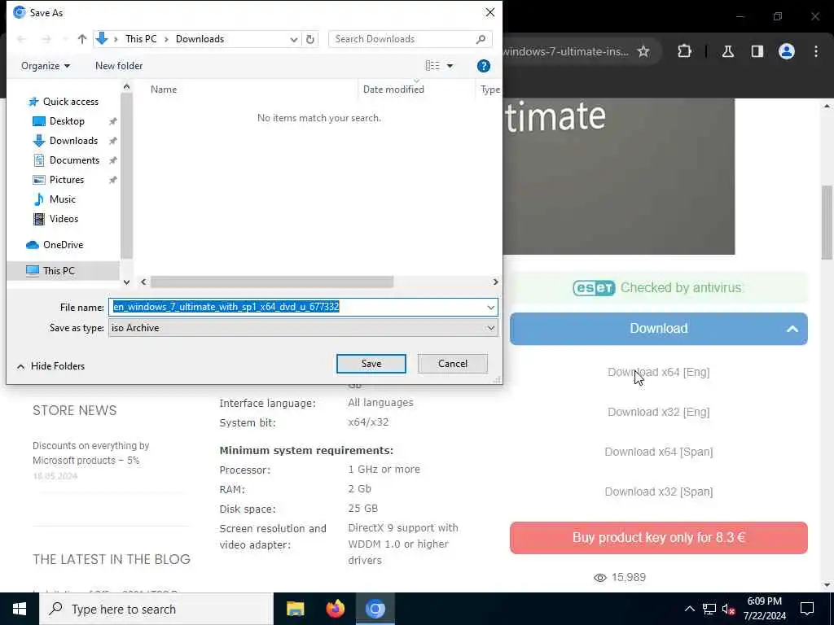834x625 pixels.
Task: Click Download x64 [Span] link
Action: pyautogui.click(x=658, y=452)
